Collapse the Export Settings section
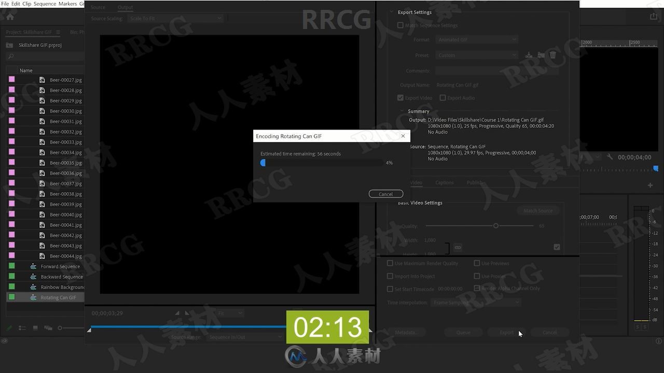Screen dimensions: 664x373 tap(391, 12)
